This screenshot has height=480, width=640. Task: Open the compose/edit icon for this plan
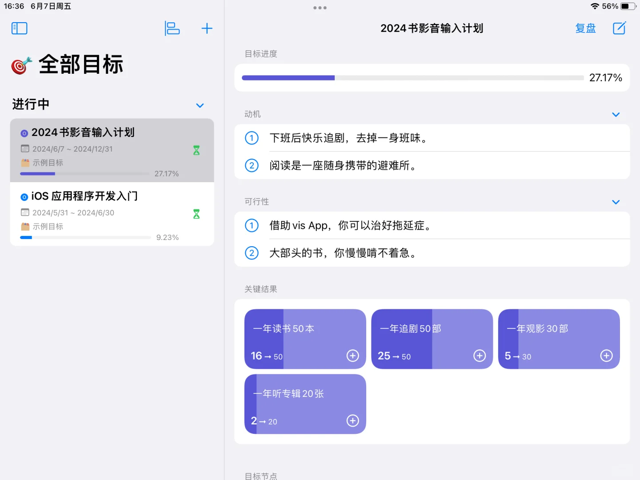click(620, 28)
